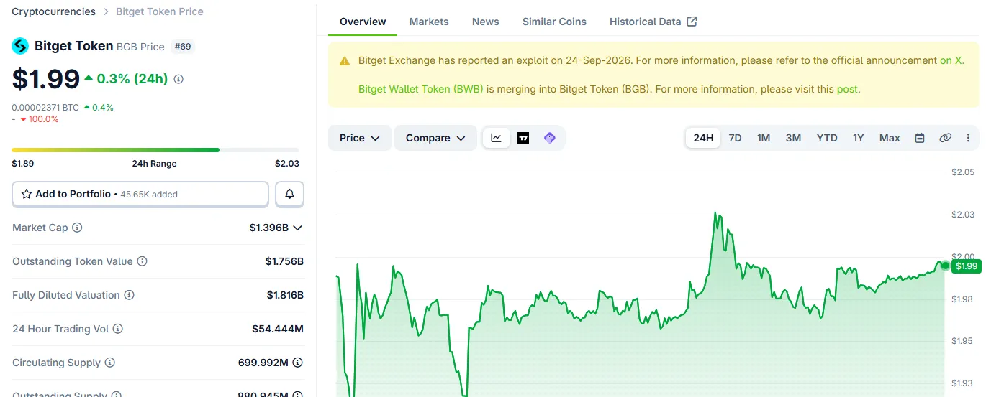Open the Compare dropdown

point(435,138)
